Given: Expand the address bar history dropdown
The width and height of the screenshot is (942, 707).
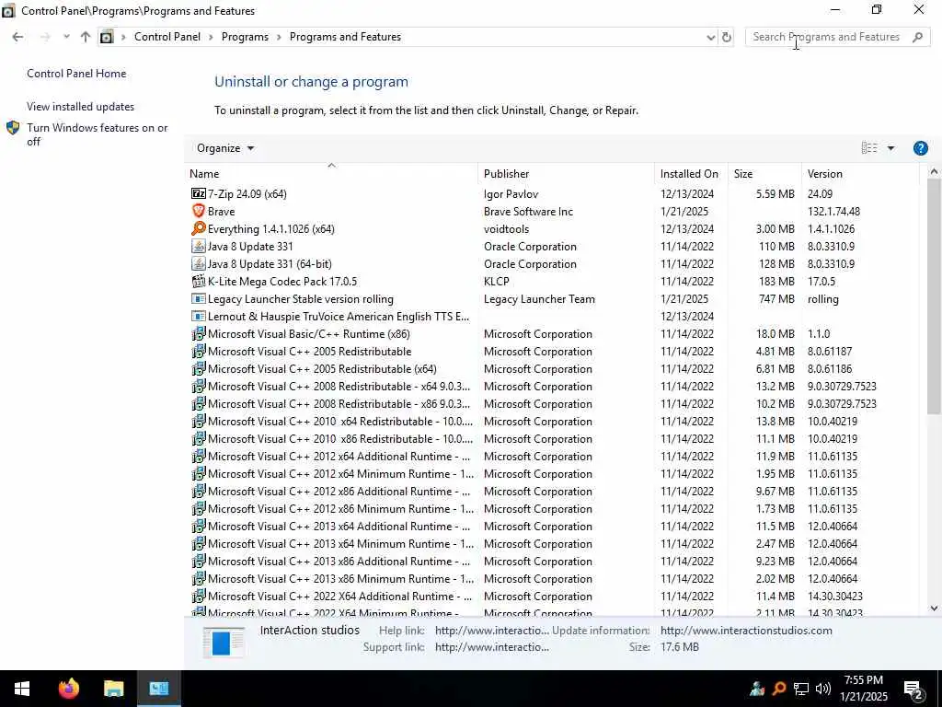Looking at the screenshot, I should [x=711, y=37].
